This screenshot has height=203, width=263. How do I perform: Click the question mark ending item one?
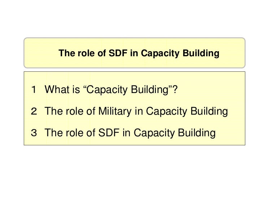click(176, 90)
